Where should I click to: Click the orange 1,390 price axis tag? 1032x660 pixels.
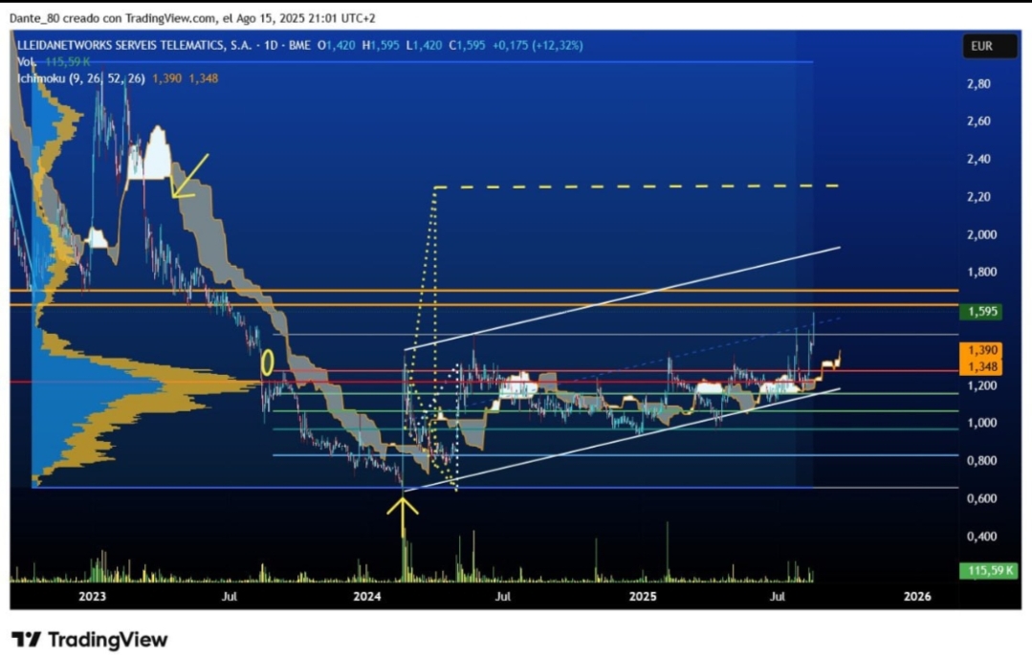tap(980, 350)
